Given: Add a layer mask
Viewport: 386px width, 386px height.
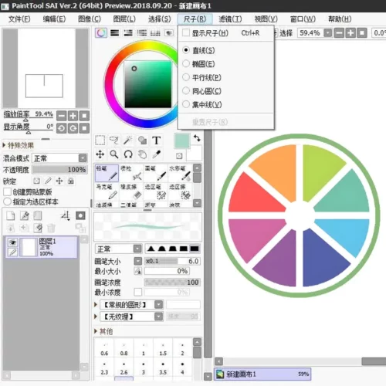Looking at the screenshot, I should click(x=80, y=215).
